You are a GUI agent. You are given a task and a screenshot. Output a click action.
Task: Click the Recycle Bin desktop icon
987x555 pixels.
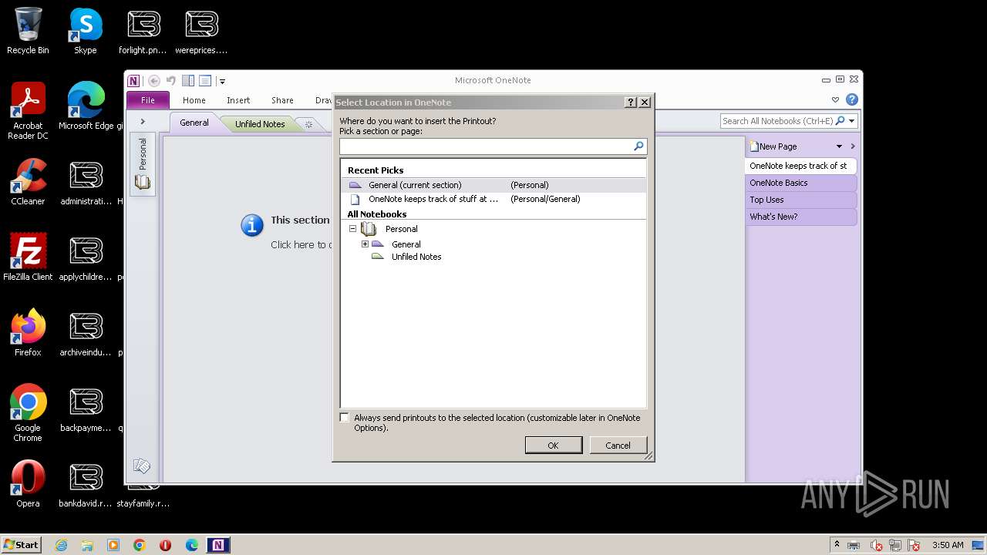(x=28, y=31)
